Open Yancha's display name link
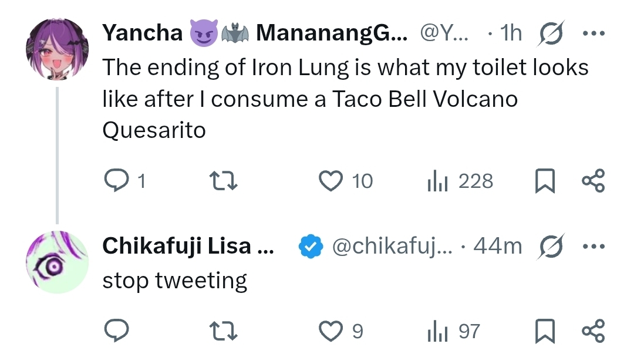The width and height of the screenshot is (634, 364). 142,33
